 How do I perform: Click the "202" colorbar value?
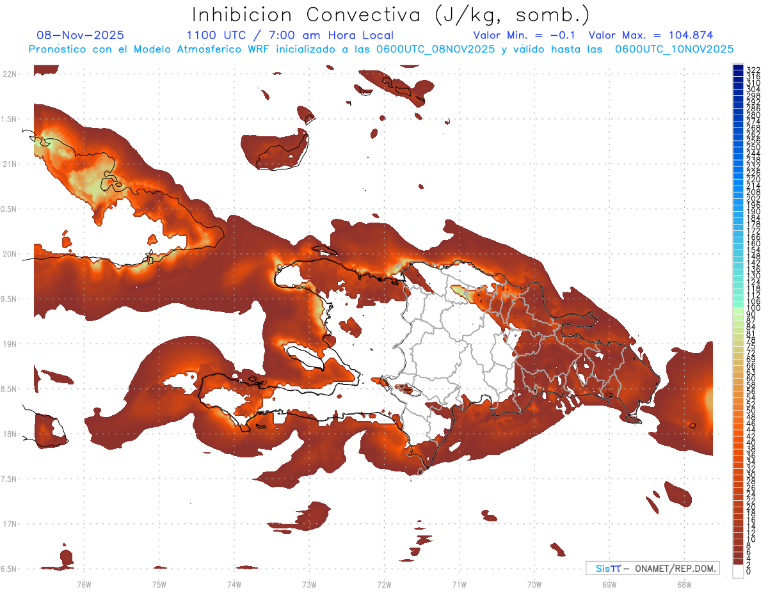[x=753, y=198]
